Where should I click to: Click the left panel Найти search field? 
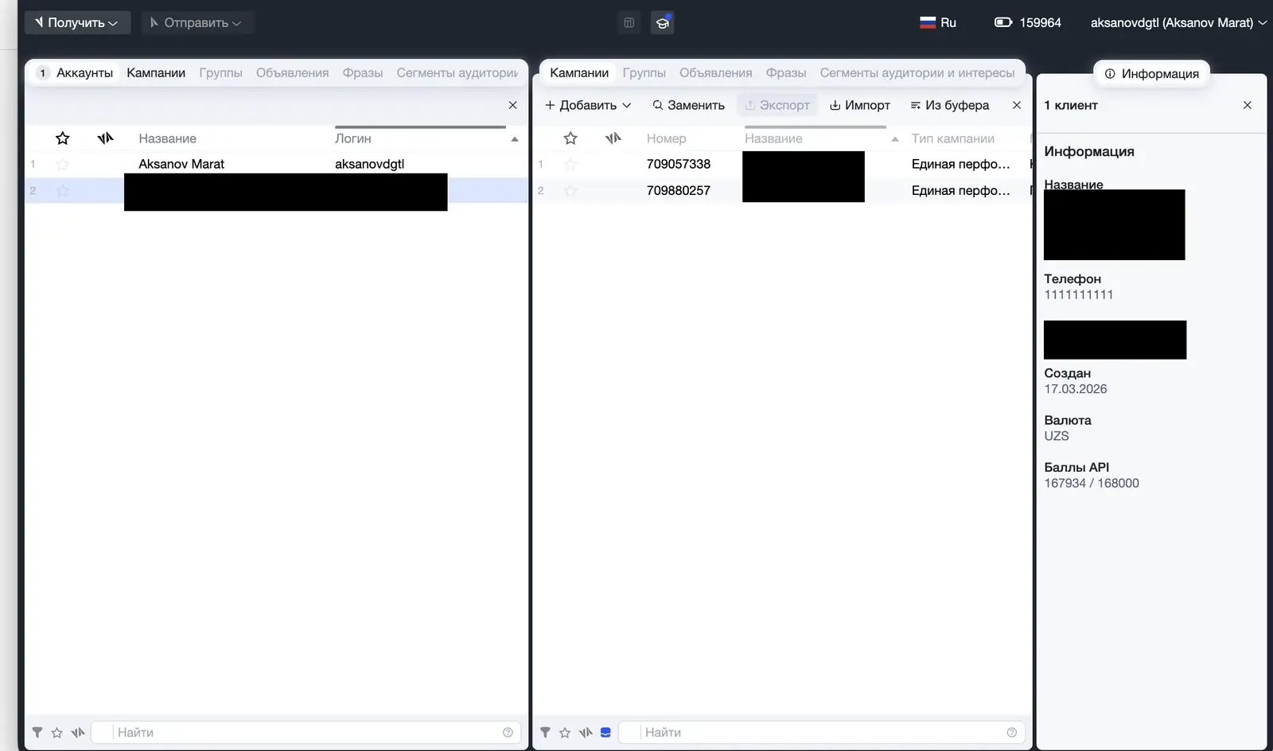(x=306, y=732)
